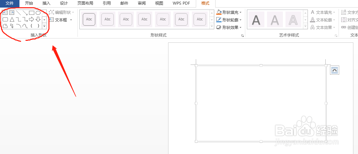The height and width of the screenshot is (154, 358).
Task: Pick the elbow arrow connector shape
Action: [25, 19]
